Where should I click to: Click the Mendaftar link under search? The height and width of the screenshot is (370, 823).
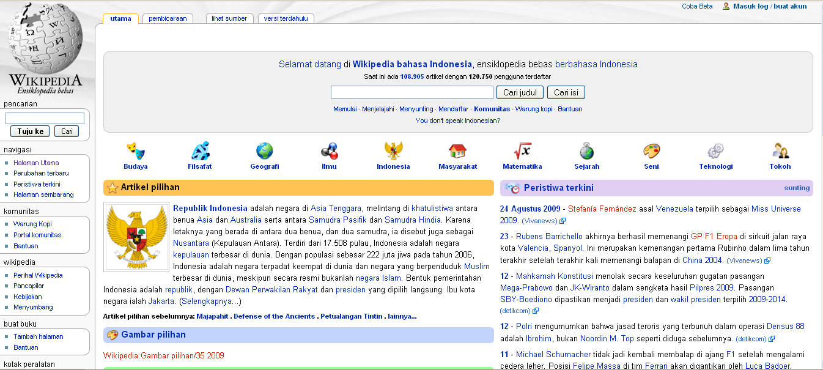[x=454, y=109]
